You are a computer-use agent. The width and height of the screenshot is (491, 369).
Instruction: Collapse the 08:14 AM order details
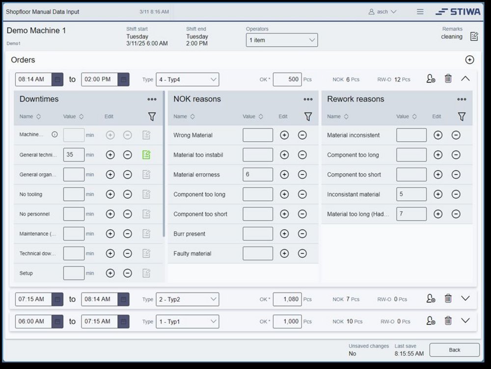(465, 78)
